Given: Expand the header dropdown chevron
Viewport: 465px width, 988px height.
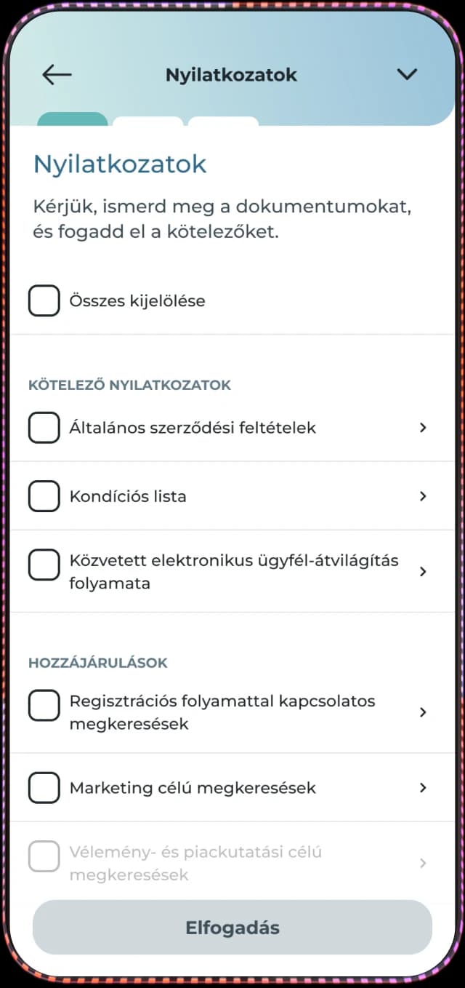Looking at the screenshot, I should click(x=407, y=74).
